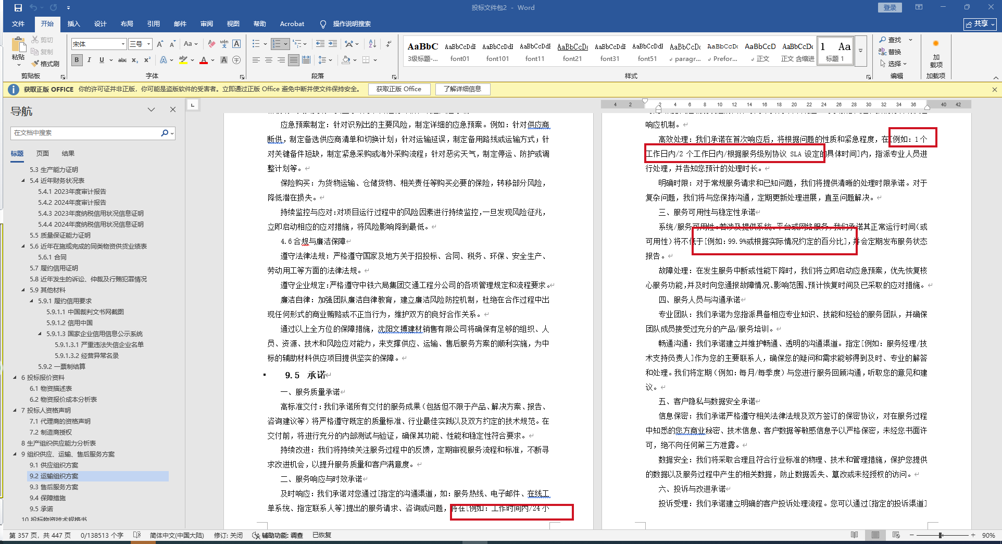The width and height of the screenshot is (1002, 544).
Task: Click the 获取正版 Office button
Action: coord(399,89)
